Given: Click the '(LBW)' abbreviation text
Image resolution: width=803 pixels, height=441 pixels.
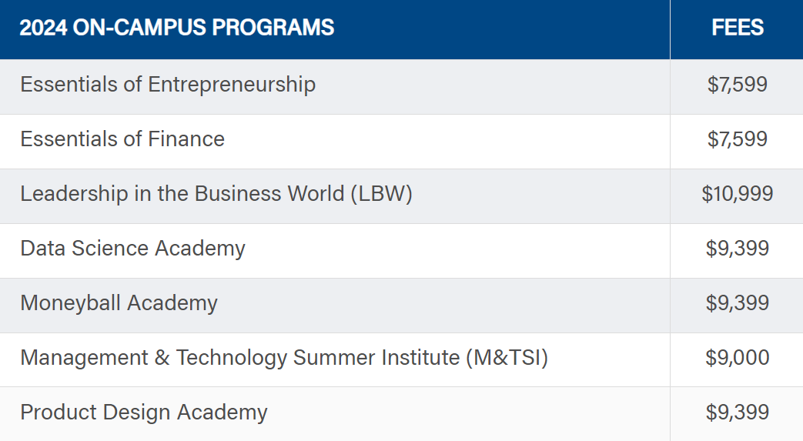Looking at the screenshot, I should tap(382, 194).
